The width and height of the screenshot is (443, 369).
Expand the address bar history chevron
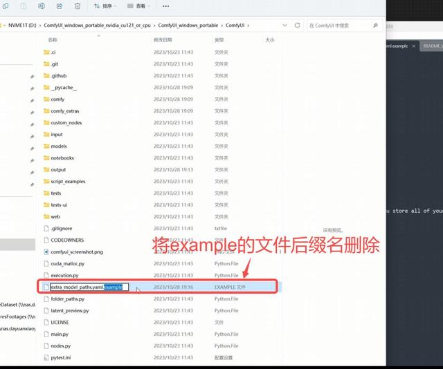pyautogui.click(x=284, y=25)
